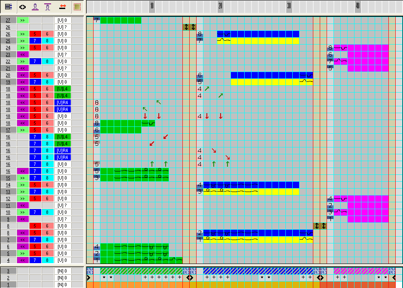
Task: Click the red down arrow next to the green block
Action: (x=145, y=116)
